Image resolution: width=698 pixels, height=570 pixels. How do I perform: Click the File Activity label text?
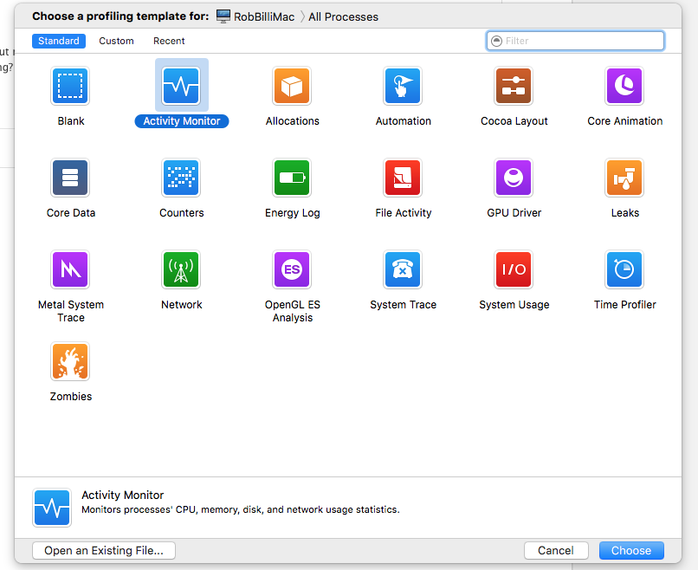point(404,213)
